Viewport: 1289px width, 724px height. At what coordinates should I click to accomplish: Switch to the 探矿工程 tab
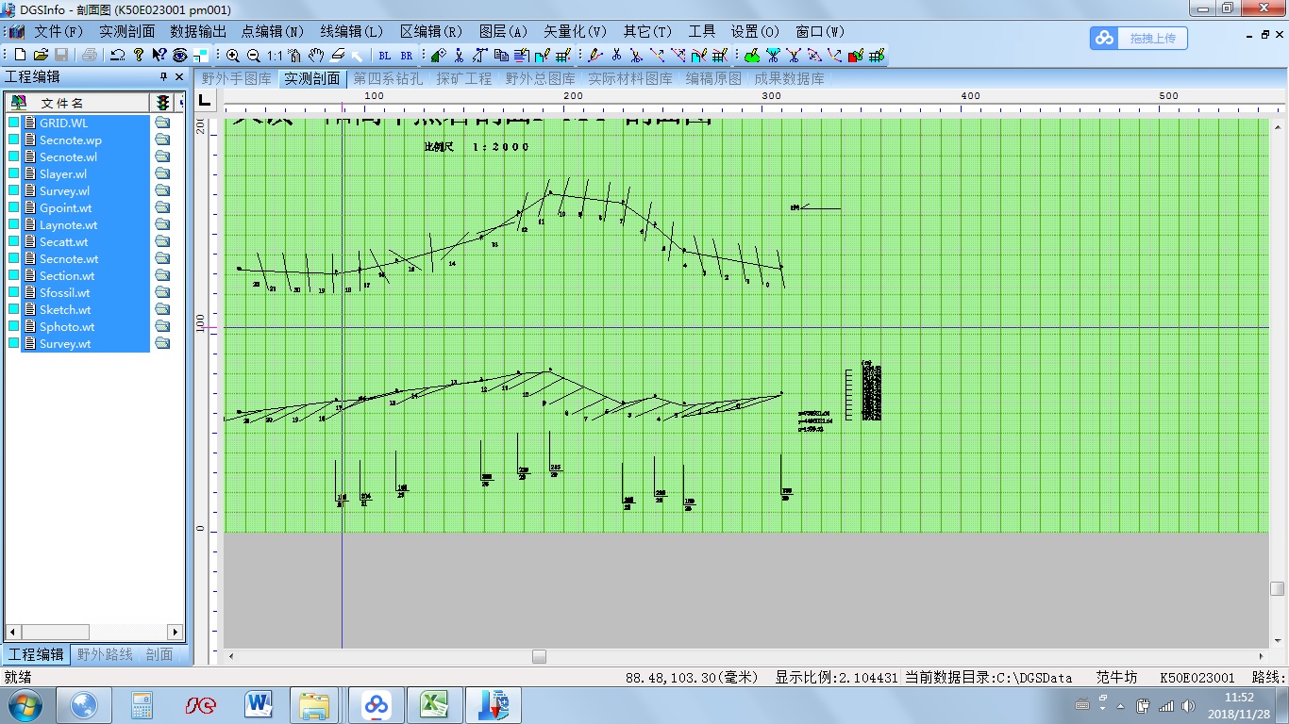[464, 79]
